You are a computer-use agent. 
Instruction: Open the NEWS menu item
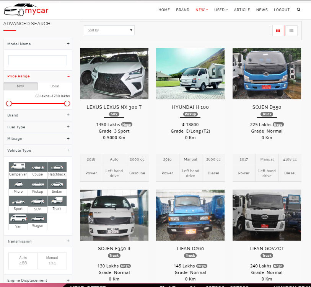(262, 10)
